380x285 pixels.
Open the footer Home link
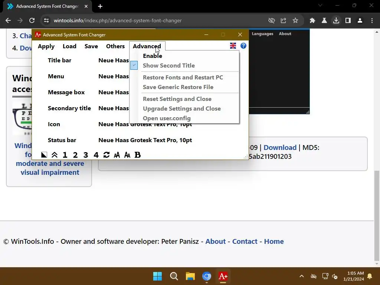(x=274, y=241)
